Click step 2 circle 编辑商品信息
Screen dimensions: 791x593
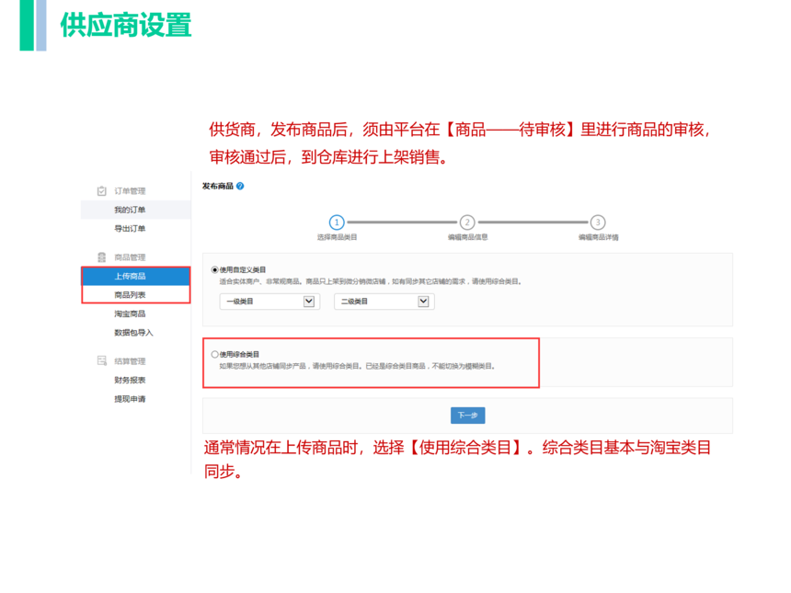[x=467, y=222]
